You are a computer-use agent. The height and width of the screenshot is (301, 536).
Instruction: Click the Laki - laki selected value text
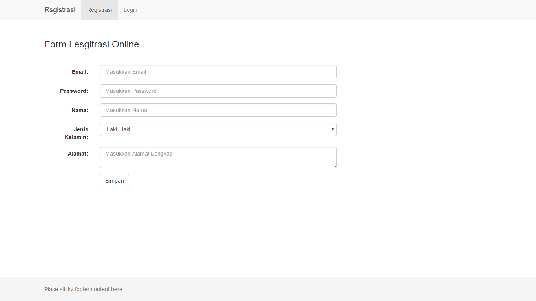[119, 129]
